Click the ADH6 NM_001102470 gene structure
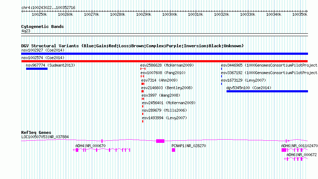 [x=294, y=150]
